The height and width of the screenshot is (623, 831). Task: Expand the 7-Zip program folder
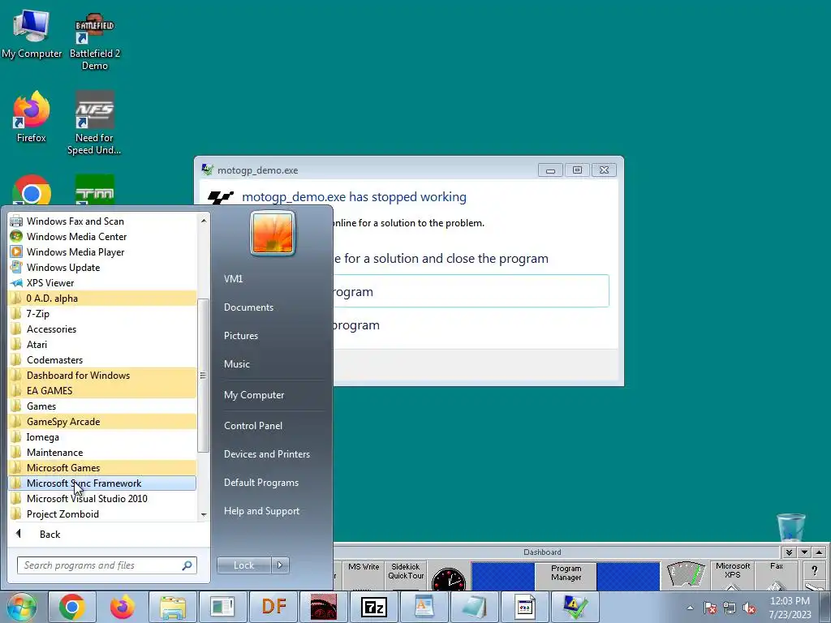tap(102, 314)
